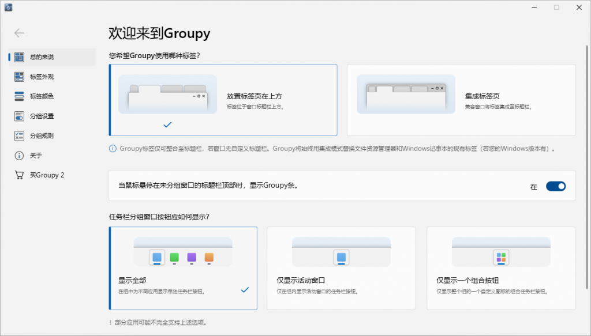This screenshot has width=591, height=336.
Task: Select the 仅显示活动窗口 taskbar option
Action: pyautogui.click(x=341, y=268)
